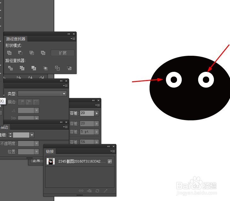Viewport: 230px width, 201px height.
Task: Open the 位置 dropdown
Action: [x=37, y=152]
